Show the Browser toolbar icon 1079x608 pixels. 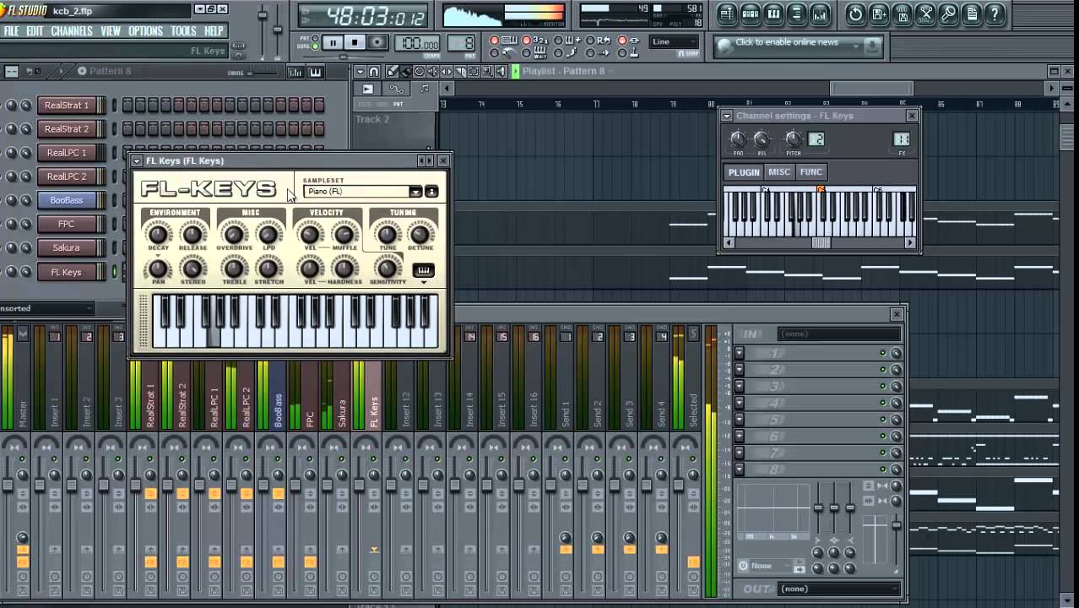[796, 14]
